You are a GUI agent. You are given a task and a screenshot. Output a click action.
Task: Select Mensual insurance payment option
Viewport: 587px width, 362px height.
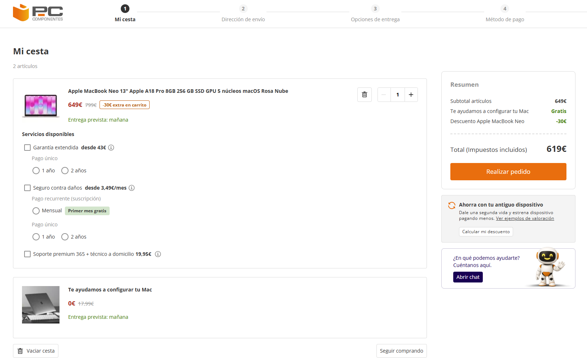36,211
